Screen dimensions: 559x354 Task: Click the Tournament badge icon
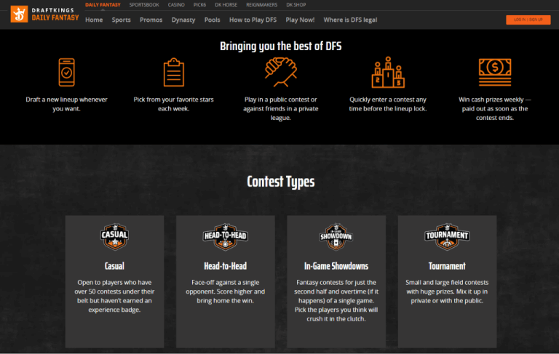(x=447, y=236)
